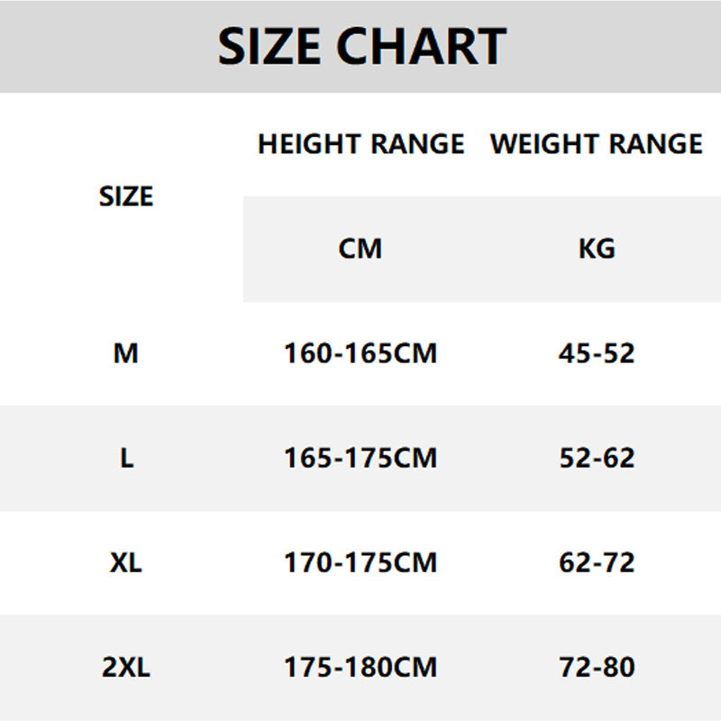The width and height of the screenshot is (721, 721).
Task: Click the 175-180CM height cell
Action: coord(360,668)
